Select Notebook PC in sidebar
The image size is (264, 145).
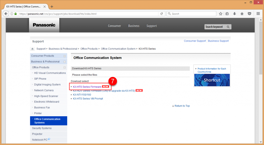tap(40, 140)
